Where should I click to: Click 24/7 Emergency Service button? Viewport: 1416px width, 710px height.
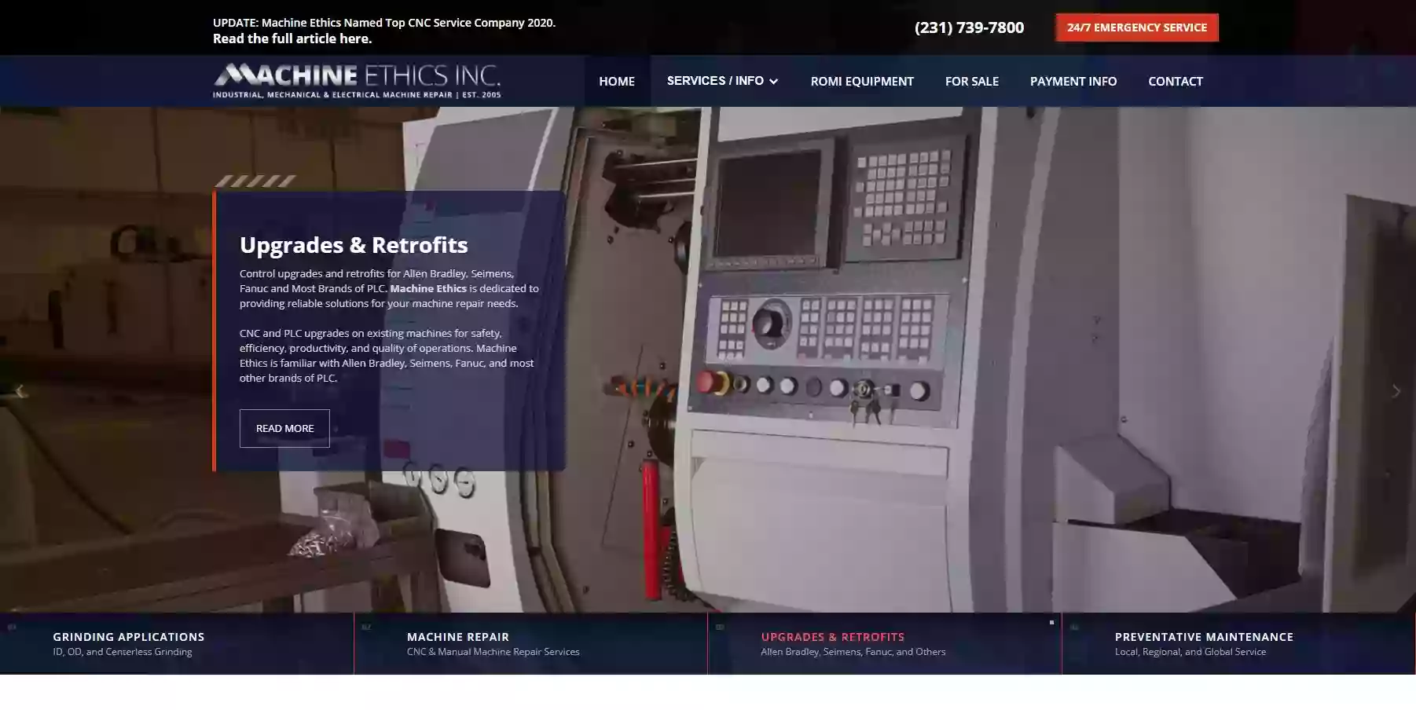1137,27
